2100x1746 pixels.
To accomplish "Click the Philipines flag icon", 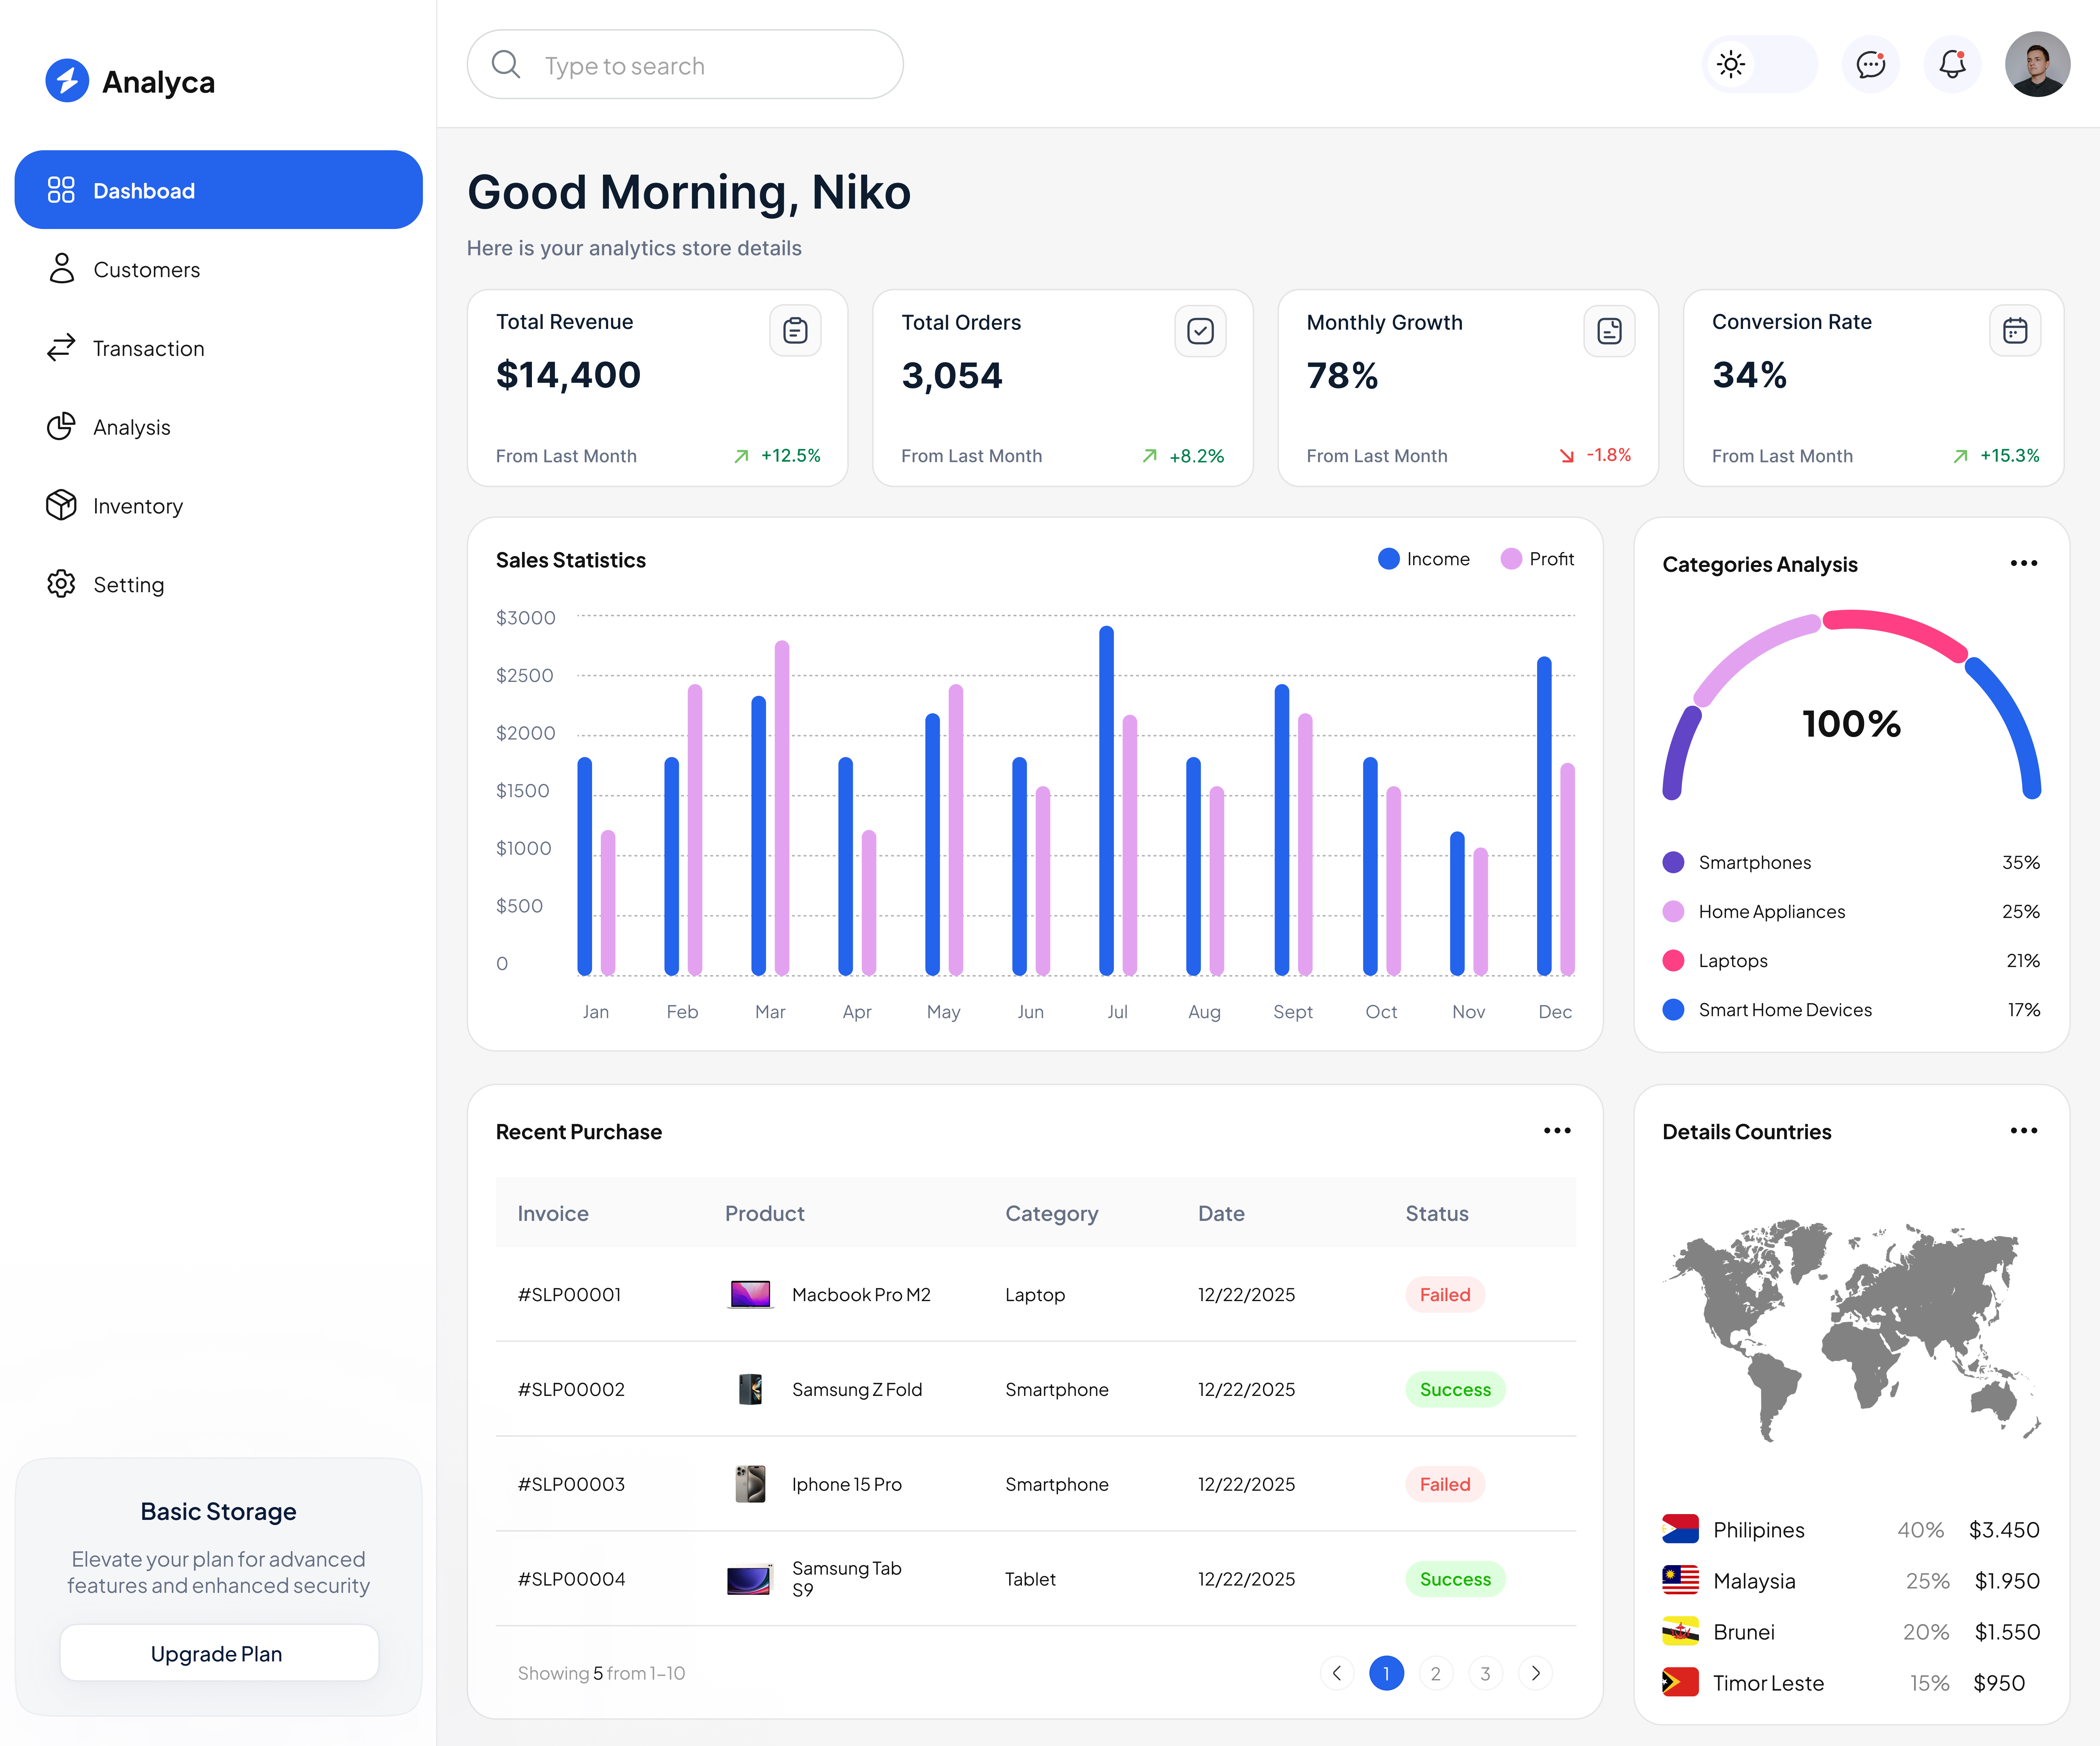I will coord(1680,1529).
